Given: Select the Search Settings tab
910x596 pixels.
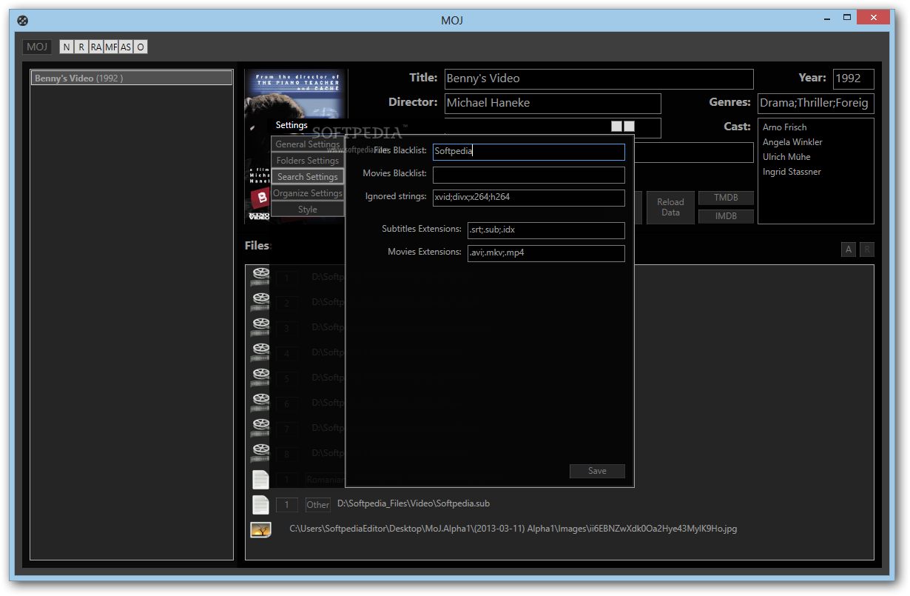Looking at the screenshot, I should [x=308, y=177].
